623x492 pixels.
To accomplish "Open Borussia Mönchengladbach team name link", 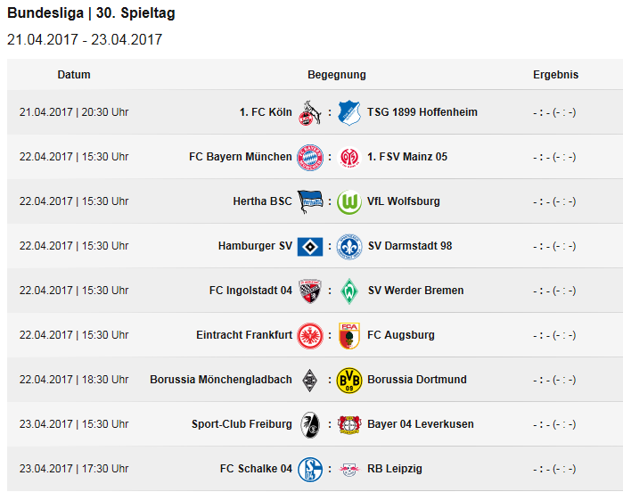I will (x=221, y=380).
